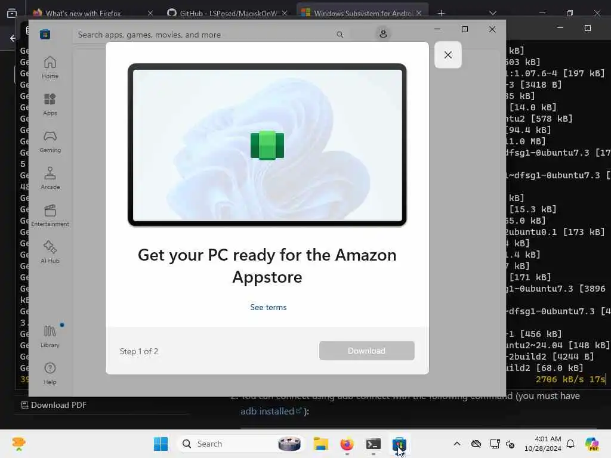Switch to GitHub LSPosed/MagiskOnWSA tab

coord(228,13)
